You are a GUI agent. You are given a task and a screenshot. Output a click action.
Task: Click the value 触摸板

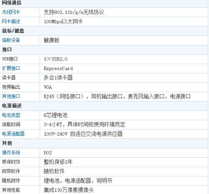tap(51, 40)
